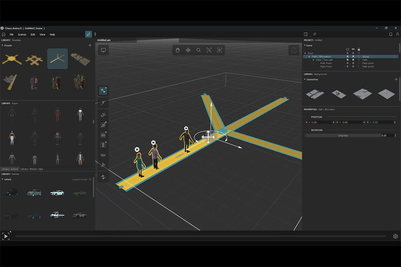This screenshot has height=267, width=401.
Task: Open the Scenes menu
Action: coord(22,35)
